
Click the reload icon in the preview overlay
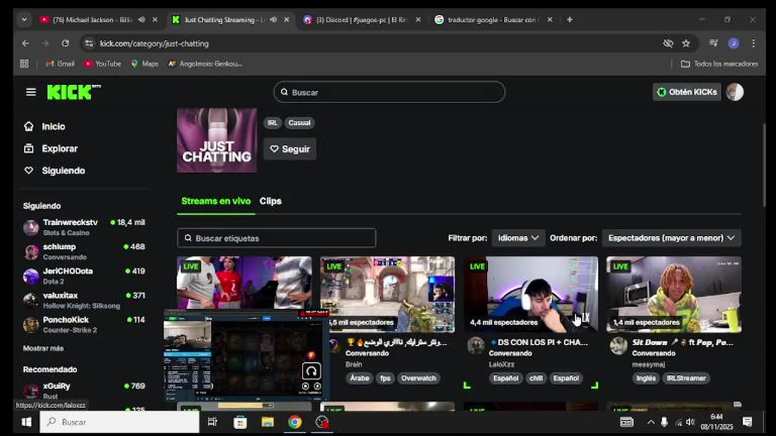click(311, 371)
